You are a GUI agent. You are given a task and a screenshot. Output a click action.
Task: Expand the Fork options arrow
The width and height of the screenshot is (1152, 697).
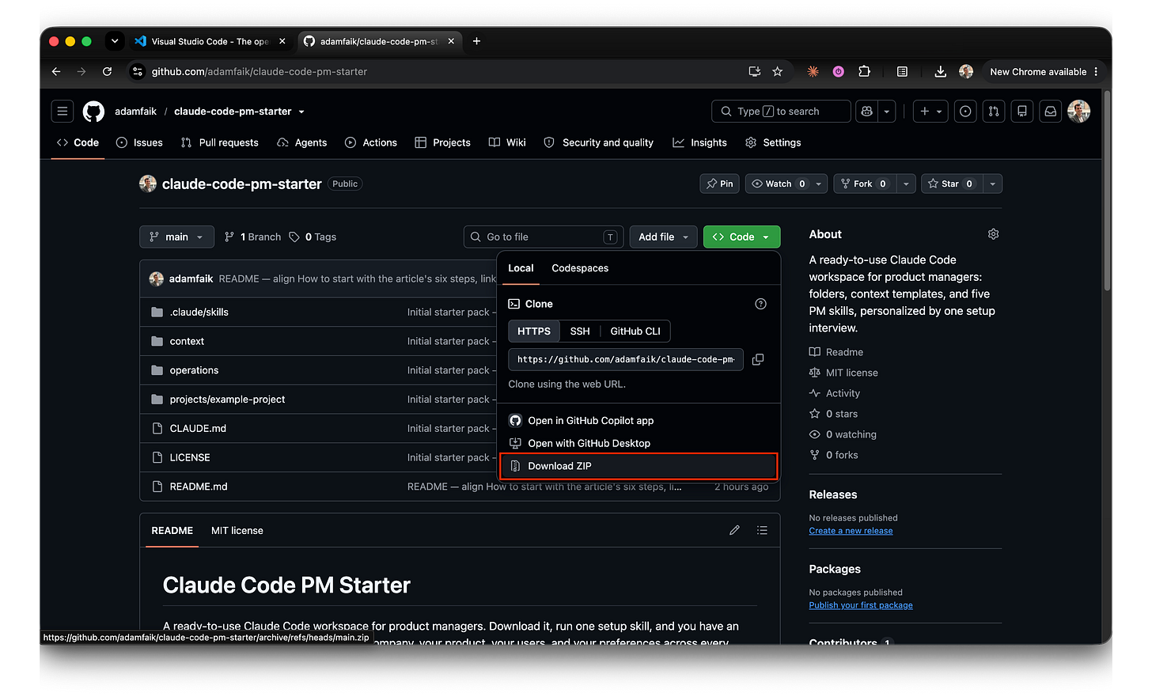(906, 184)
